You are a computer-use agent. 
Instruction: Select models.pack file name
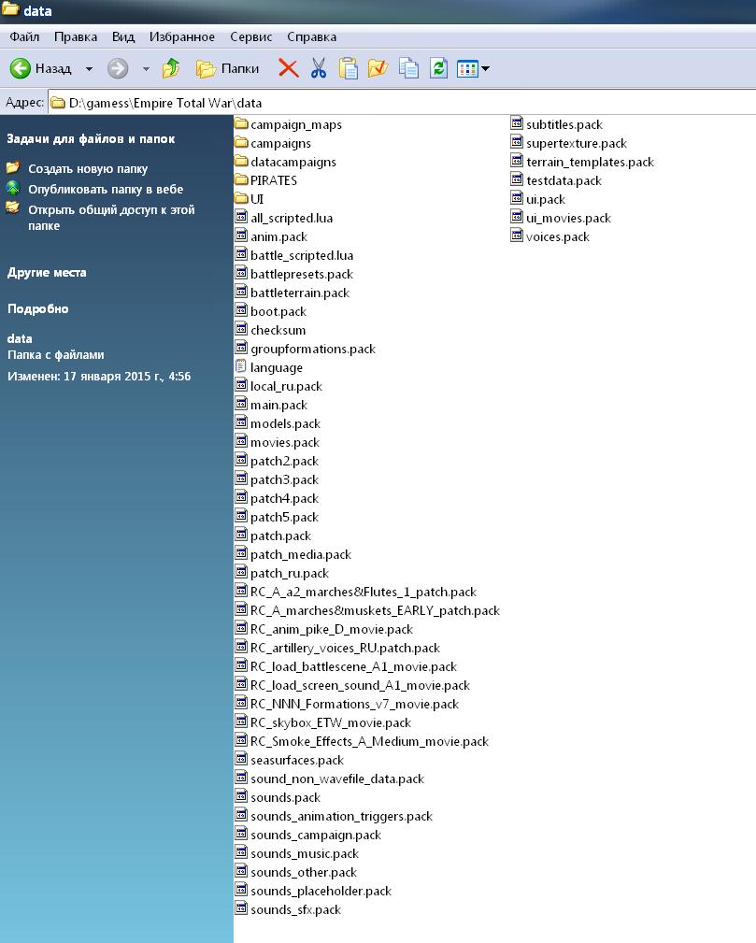click(x=286, y=423)
